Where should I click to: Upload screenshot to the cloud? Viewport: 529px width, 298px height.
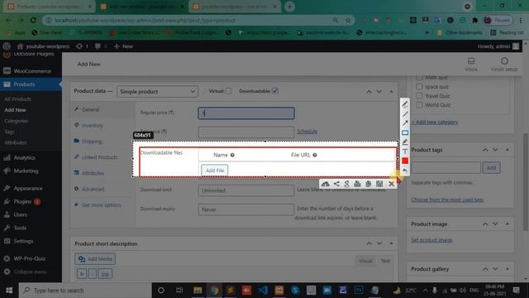pos(325,184)
